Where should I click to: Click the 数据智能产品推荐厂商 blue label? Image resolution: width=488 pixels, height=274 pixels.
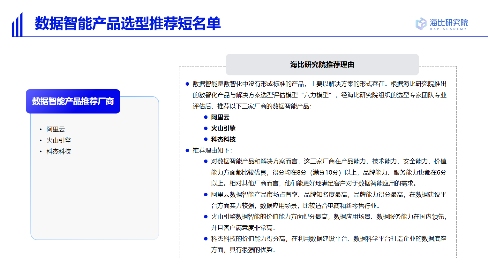pos(73,101)
